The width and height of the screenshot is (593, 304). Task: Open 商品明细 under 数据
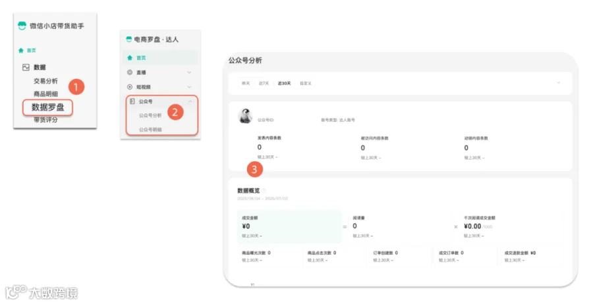pyautogui.click(x=45, y=93)
